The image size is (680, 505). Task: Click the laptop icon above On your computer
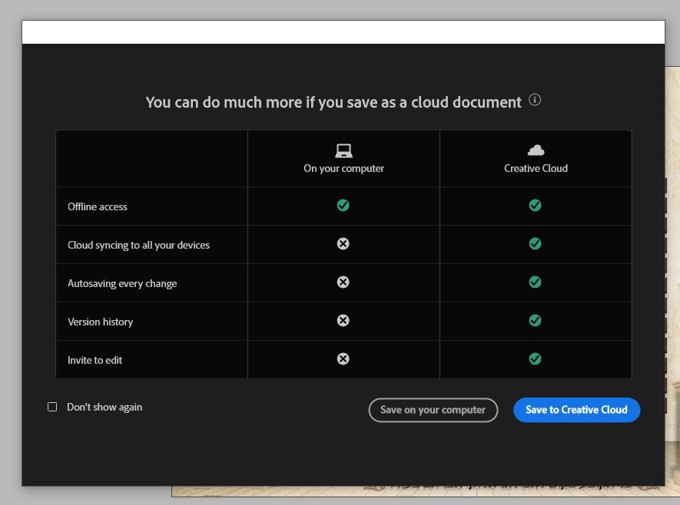click(343, 150)
